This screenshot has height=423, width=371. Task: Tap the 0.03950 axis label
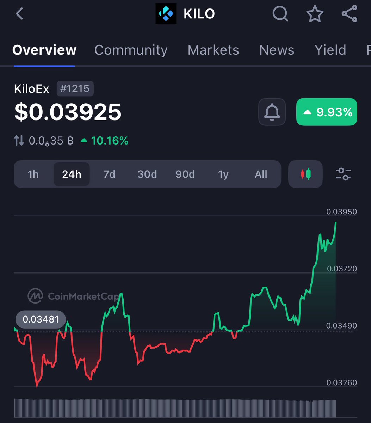(341, 212)
